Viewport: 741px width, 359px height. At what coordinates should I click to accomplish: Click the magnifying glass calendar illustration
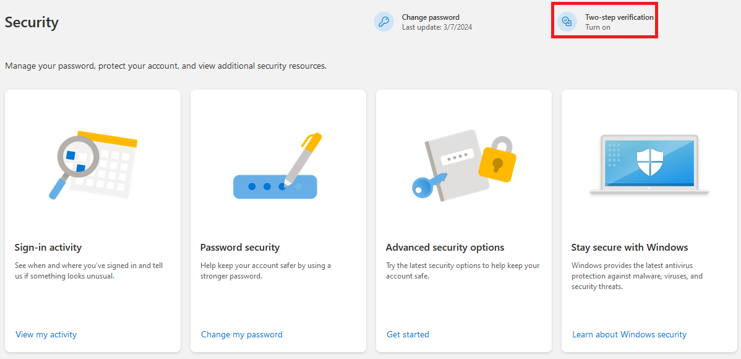tap(93, 164)
